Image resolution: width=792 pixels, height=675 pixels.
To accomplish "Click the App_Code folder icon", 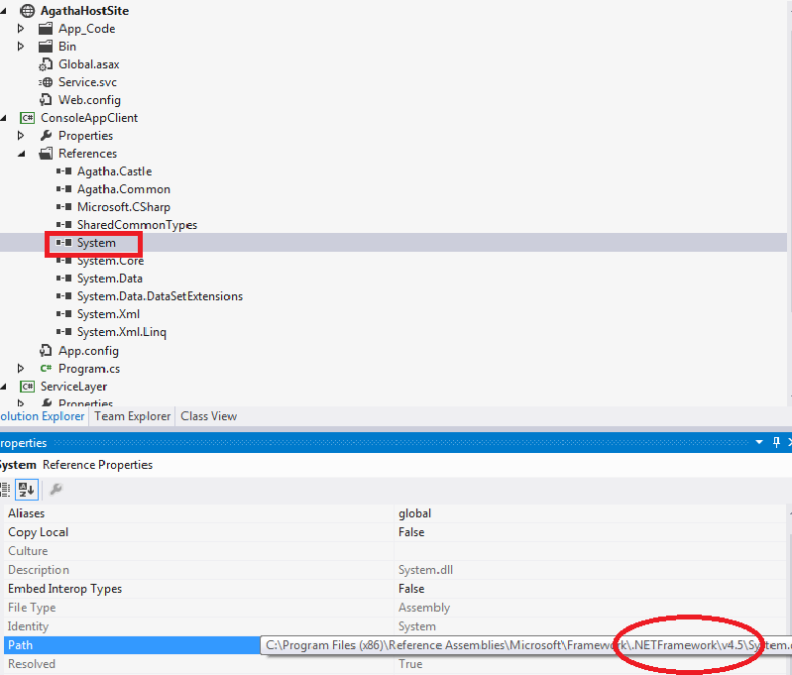I will coord(46,29).
